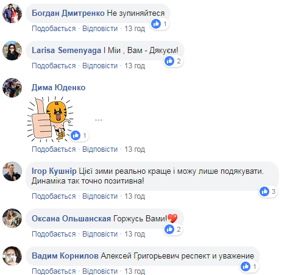Open Оксана Ольшанская's avatar
The width and height of the screenshot is (290, 275).
click(12, 218)
